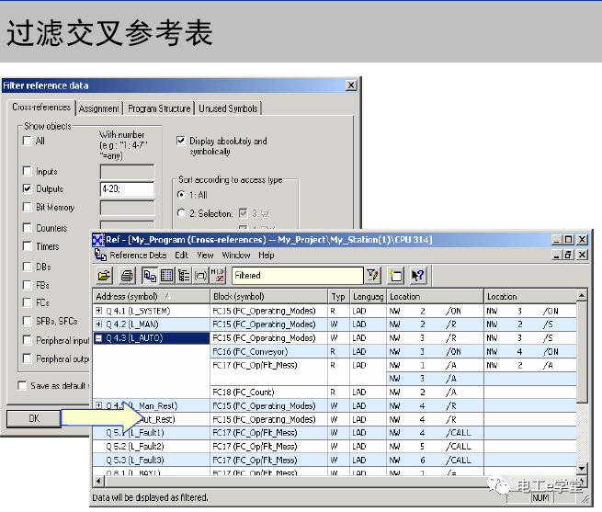Click the Ref application icon in title bar
The height and width of the screenshot is (512, 602).
[98, 240]
